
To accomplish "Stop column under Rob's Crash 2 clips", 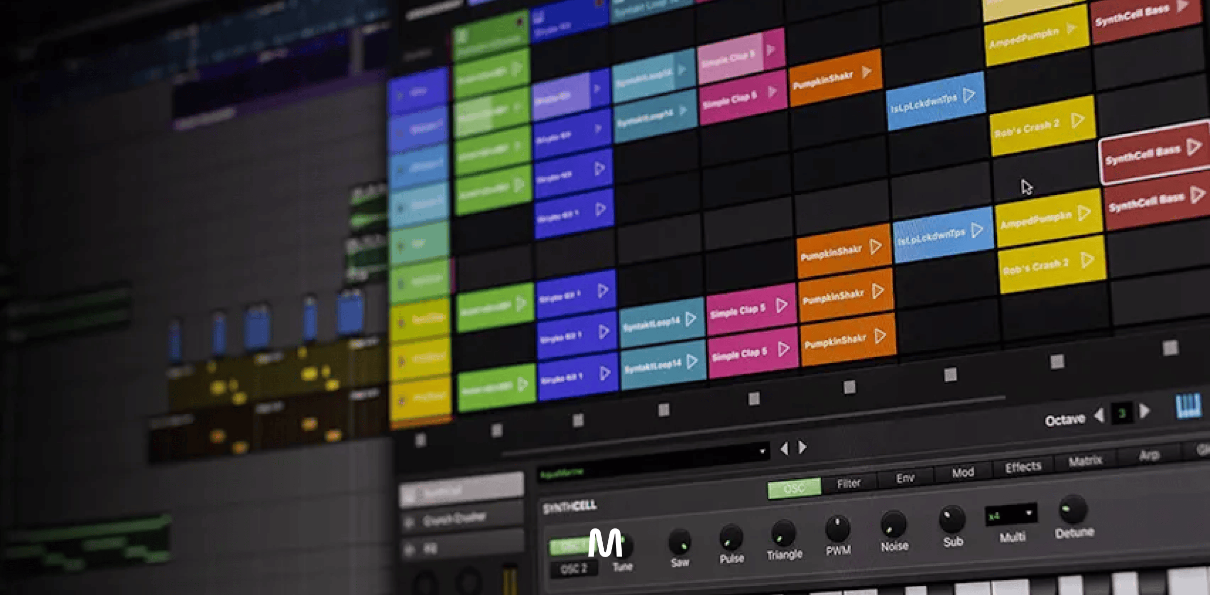I will 1057,362.
